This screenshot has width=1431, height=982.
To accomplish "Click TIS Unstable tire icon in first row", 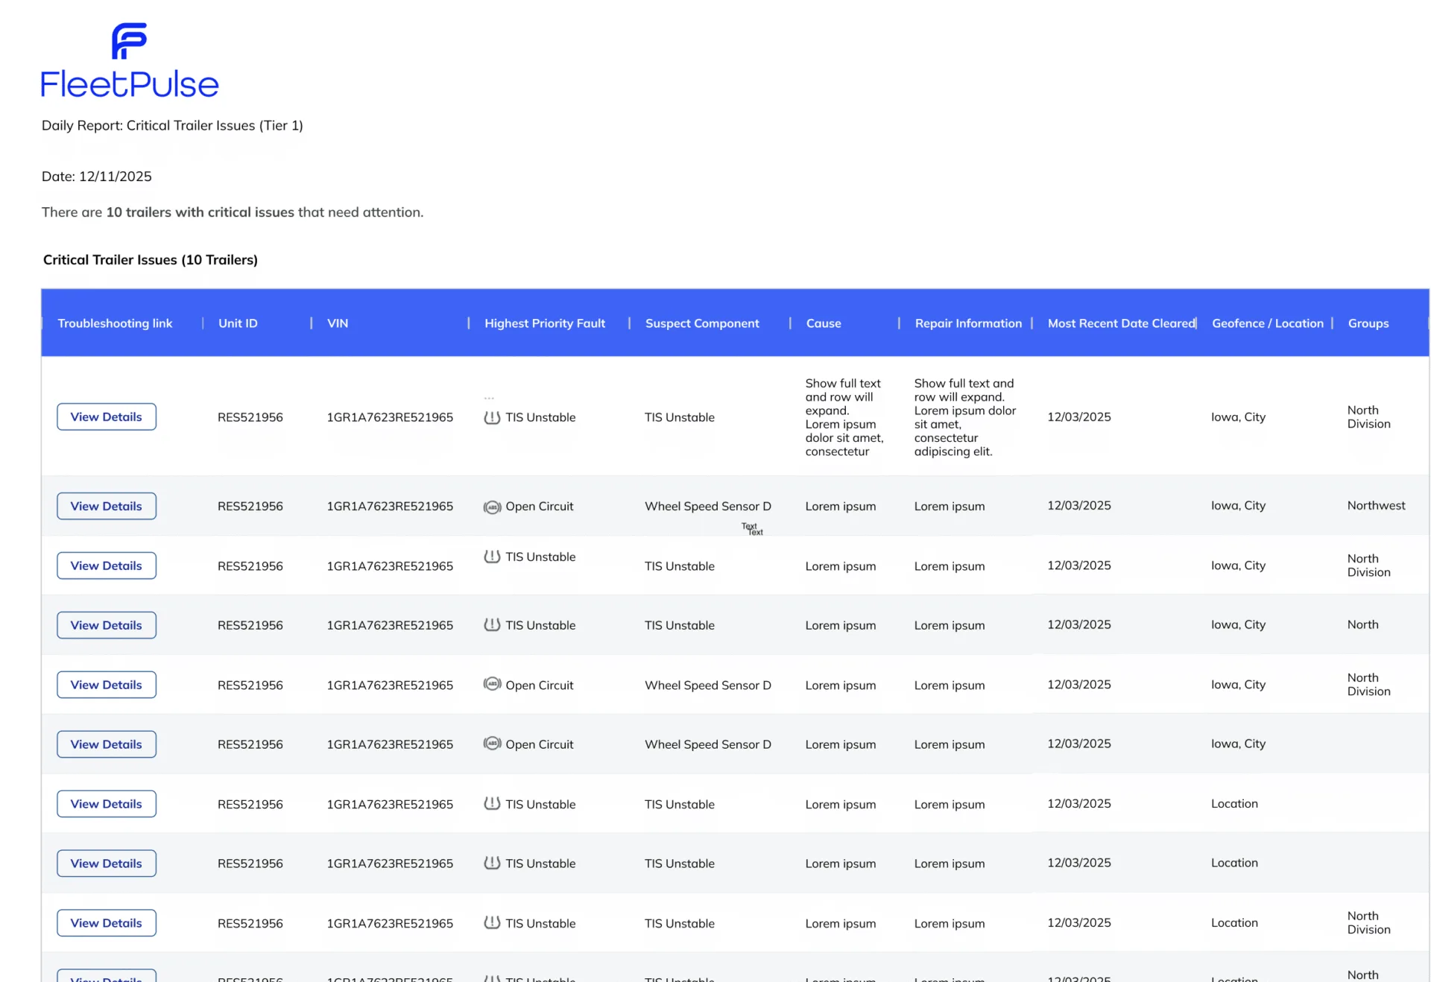I will 492,417.
